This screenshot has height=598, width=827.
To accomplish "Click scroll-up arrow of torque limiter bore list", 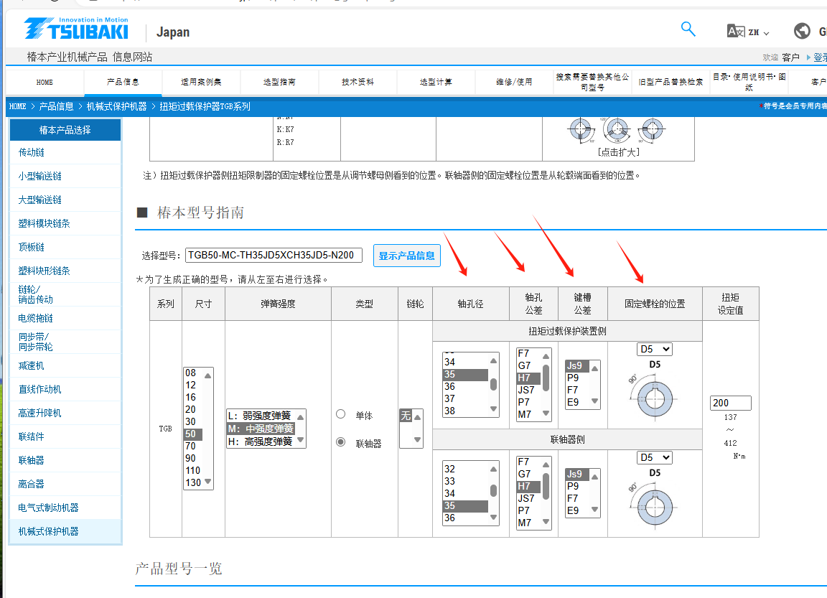I will click(493, 360).
